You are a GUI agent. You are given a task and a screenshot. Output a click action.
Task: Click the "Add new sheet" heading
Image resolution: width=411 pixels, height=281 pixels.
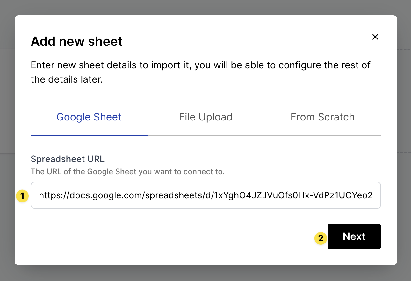(x=76, y=41)
